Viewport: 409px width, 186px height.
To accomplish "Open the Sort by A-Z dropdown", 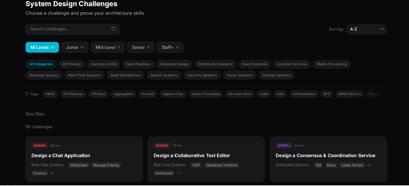I will [367, 29].
